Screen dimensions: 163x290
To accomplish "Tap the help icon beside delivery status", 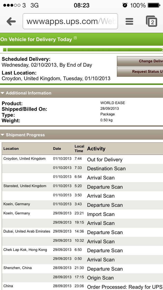I will coord(75,38).
